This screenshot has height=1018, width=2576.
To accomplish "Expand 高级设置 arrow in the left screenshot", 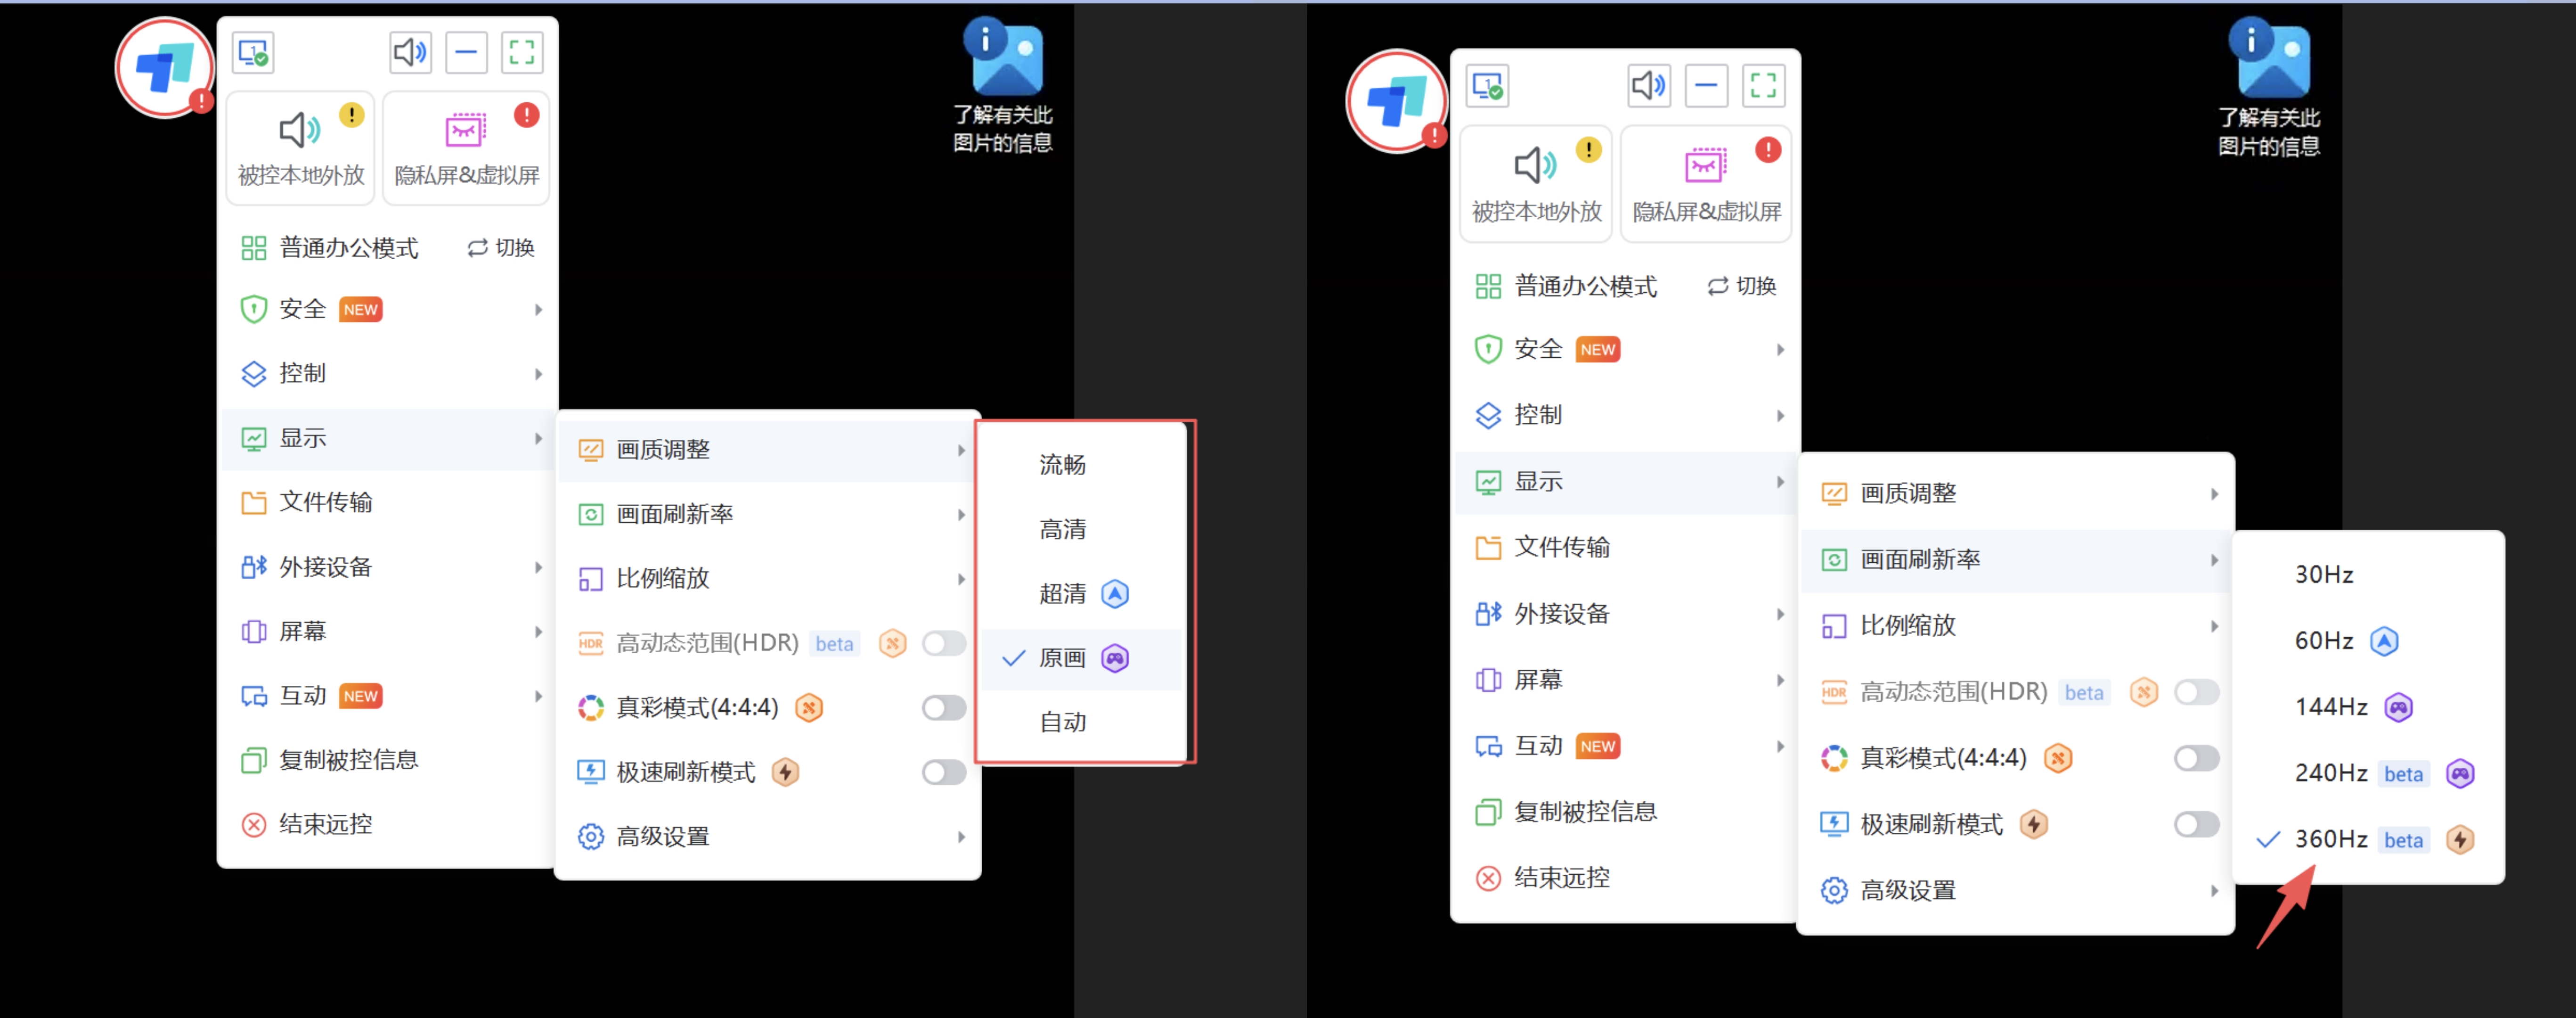I will click(961, 837).
